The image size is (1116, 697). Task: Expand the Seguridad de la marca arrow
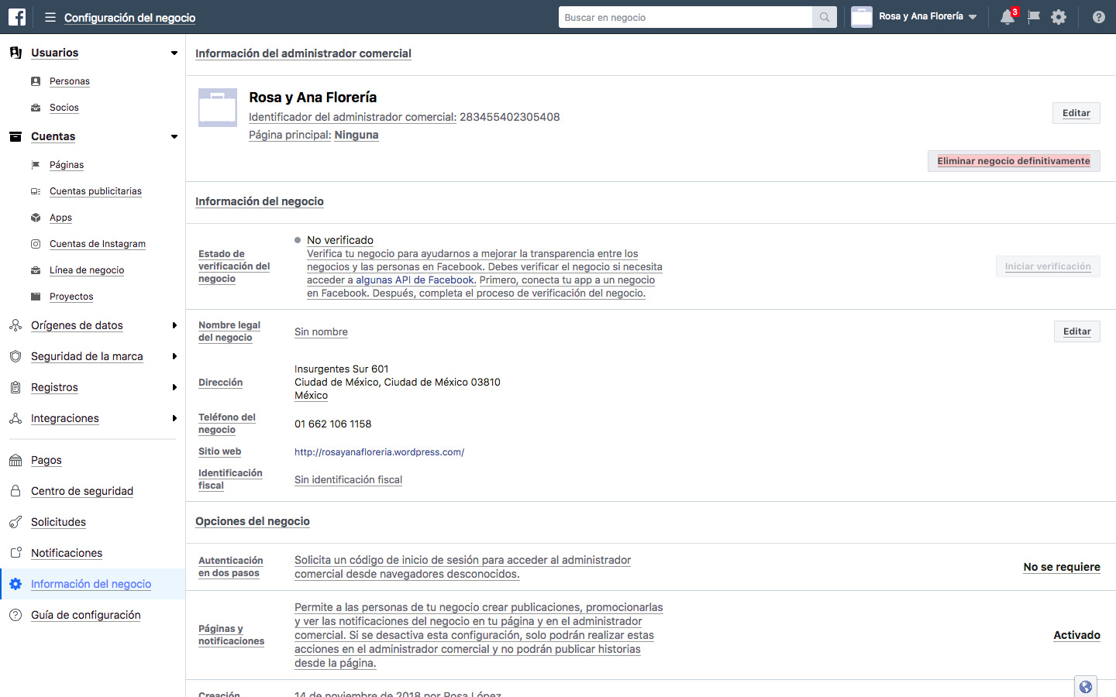click(174, 356)
